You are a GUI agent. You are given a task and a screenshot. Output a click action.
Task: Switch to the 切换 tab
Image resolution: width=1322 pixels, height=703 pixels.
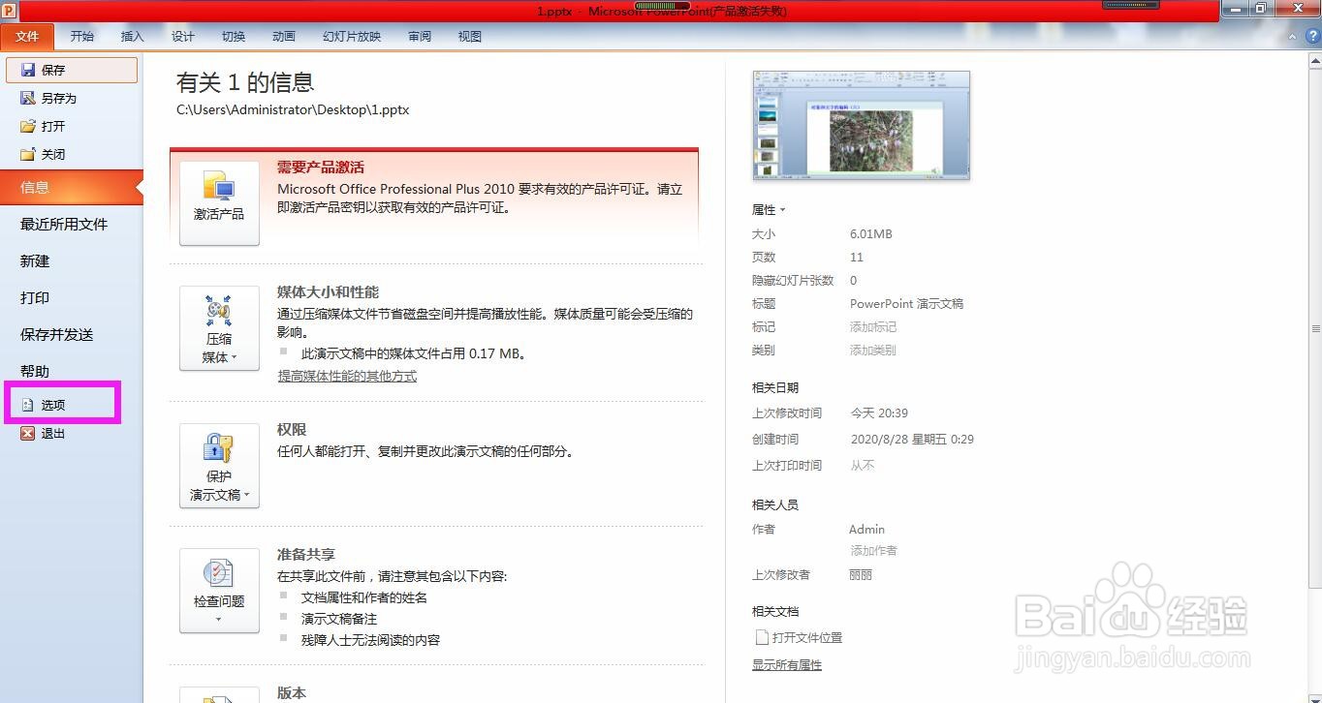point(234,37)
